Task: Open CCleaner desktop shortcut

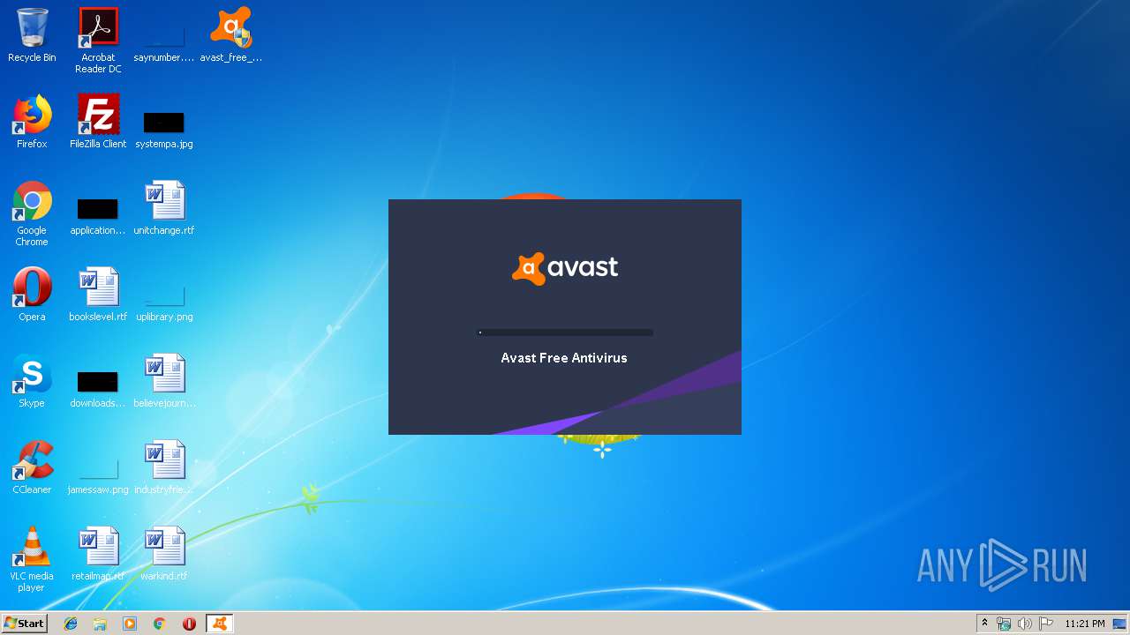Action: [32, 467]
